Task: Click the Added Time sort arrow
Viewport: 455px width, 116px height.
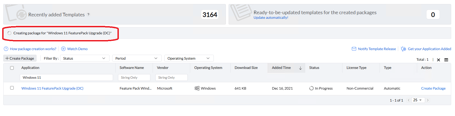Action: [300, 68]
